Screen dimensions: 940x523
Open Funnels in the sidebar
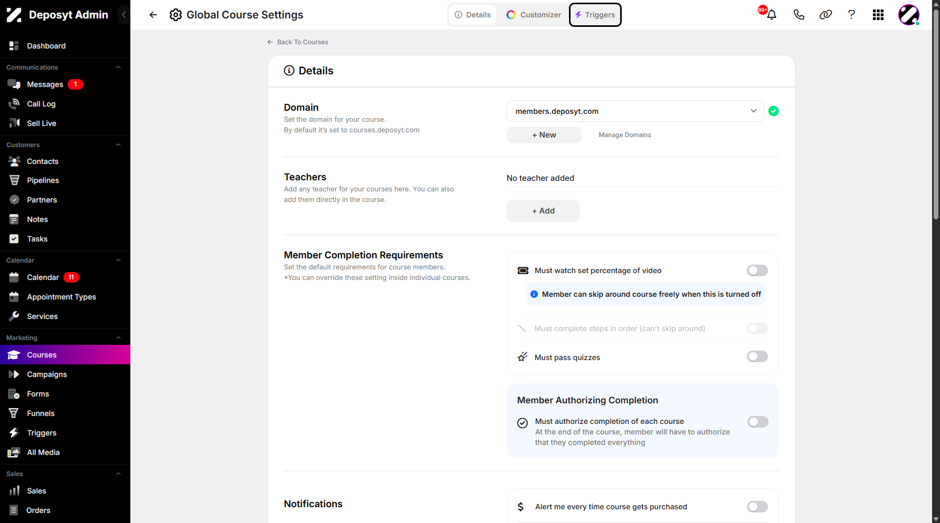(x=65, y=413)
